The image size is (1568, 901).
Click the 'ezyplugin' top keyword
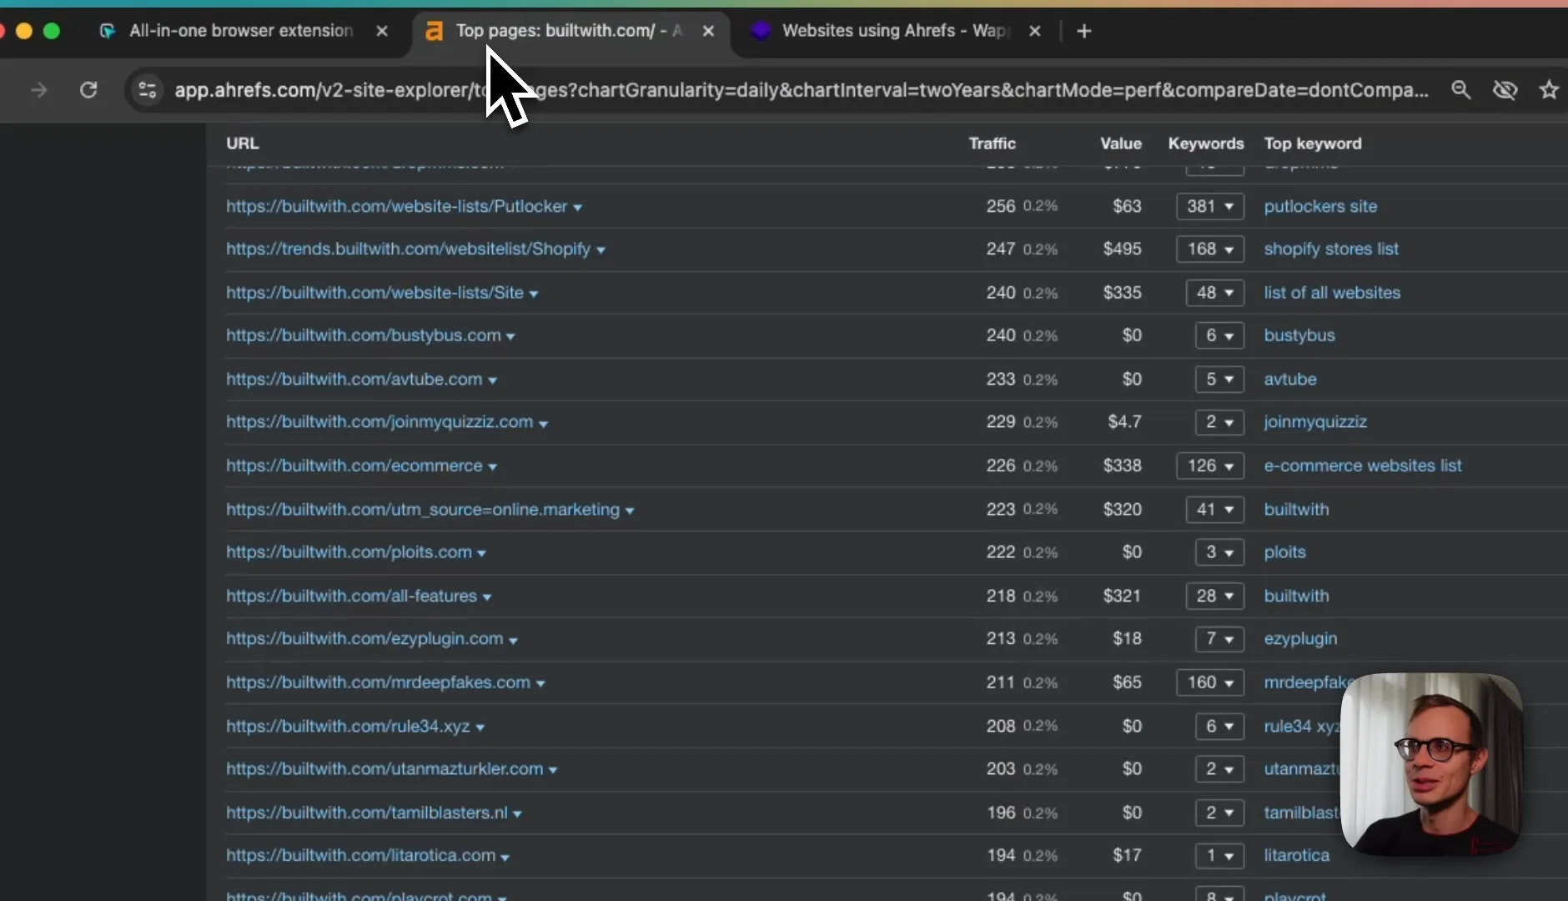coord(1300,639)
